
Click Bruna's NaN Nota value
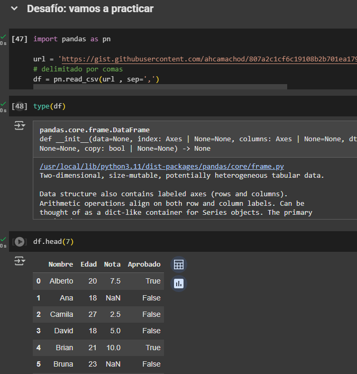[113, 364]
